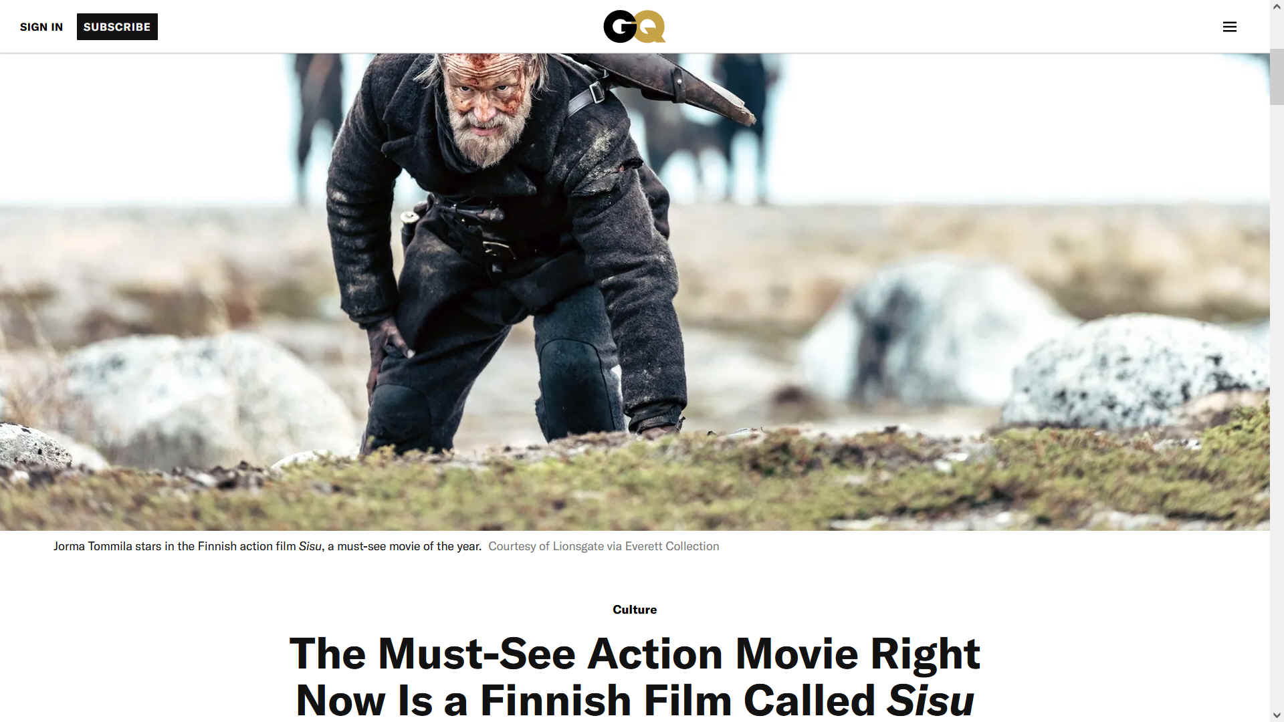Viewport: 1284px width, 722px height.
Task: Open the Culture section link
Action: 635,610
